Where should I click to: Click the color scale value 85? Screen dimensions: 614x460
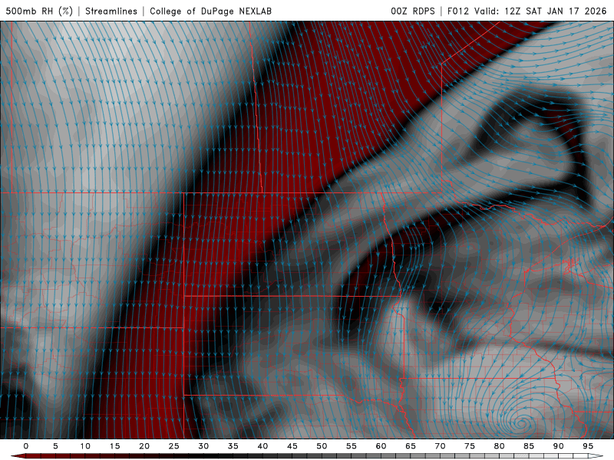(529, 446)
